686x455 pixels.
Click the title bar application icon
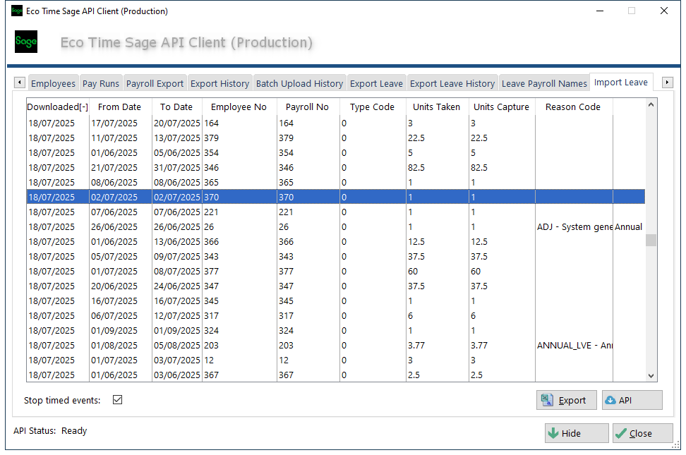(17, 11)
